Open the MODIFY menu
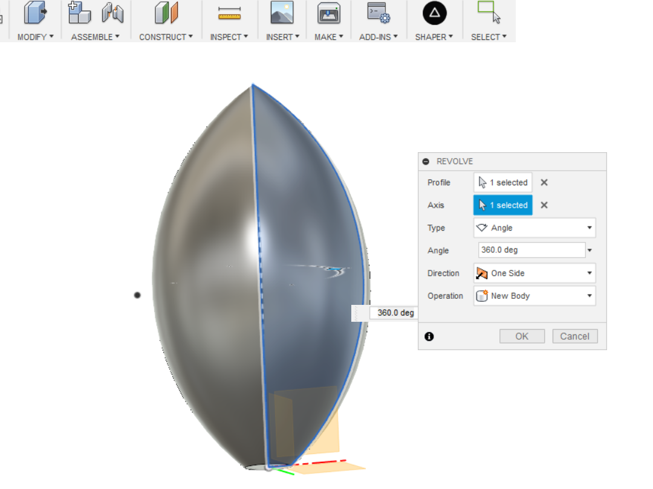This screenshot has width=653, height=489. click(x=36, y=37)
